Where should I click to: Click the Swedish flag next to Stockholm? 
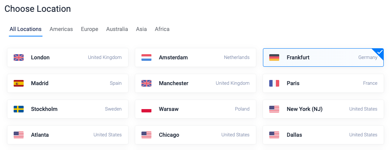[x=18, y=109]
